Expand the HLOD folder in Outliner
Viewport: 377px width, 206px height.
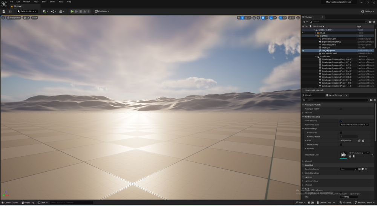[316, 33]
